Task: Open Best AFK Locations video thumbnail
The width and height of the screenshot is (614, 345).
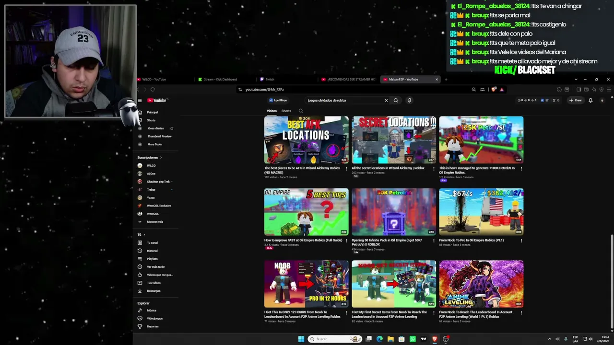Action: 307,140
